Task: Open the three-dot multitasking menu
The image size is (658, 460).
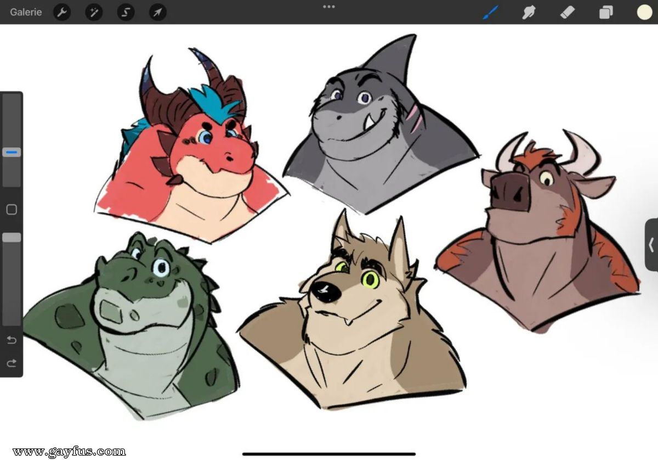Action: pos(329,7)
